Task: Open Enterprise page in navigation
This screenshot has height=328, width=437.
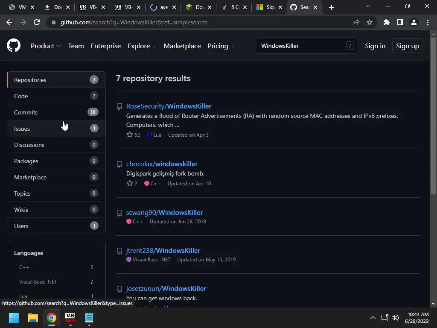Action: pos(106,46)
